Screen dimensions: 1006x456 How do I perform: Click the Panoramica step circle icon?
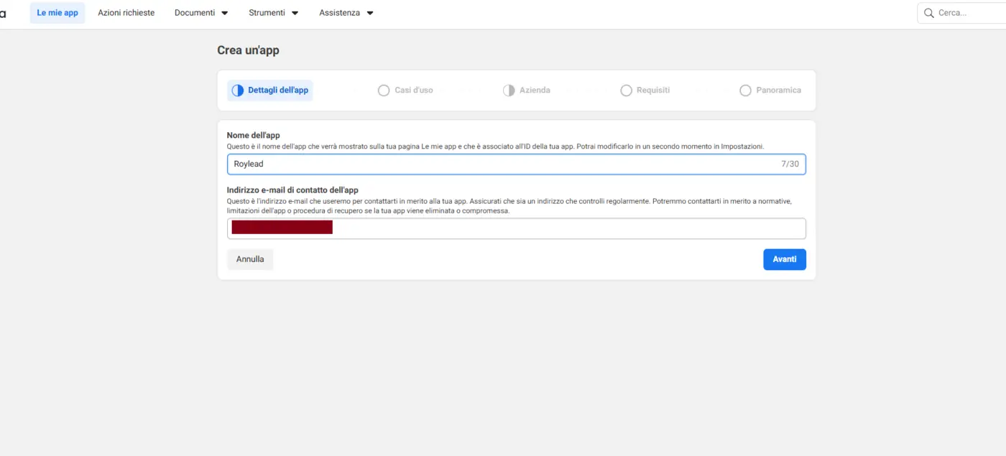(745, 90)
